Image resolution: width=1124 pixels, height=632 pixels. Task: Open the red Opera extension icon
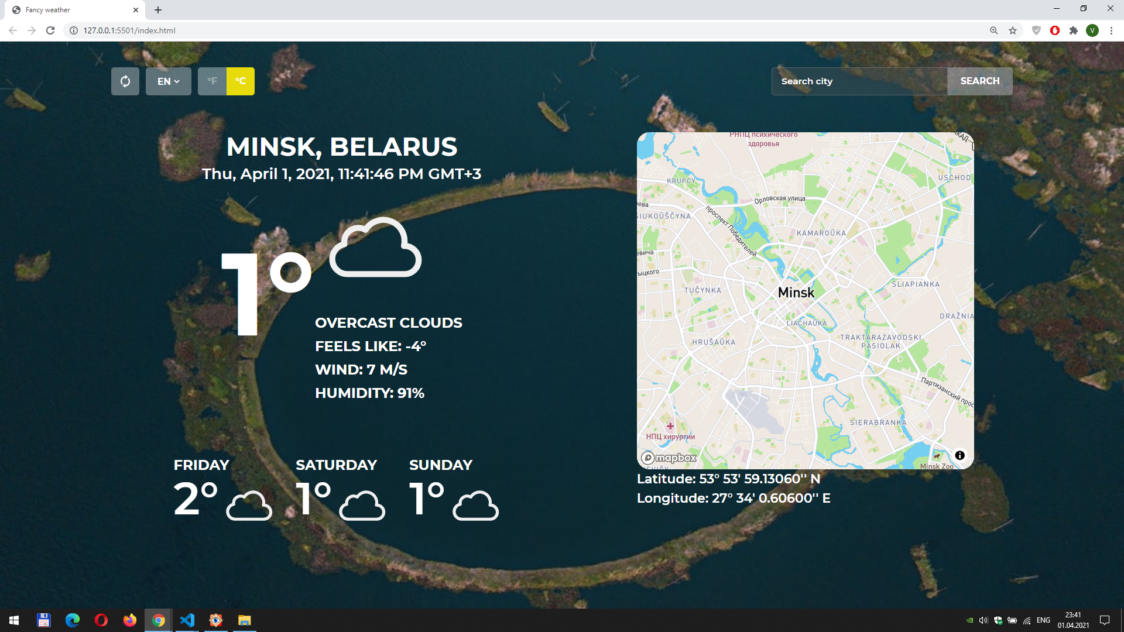point(1055,30)
